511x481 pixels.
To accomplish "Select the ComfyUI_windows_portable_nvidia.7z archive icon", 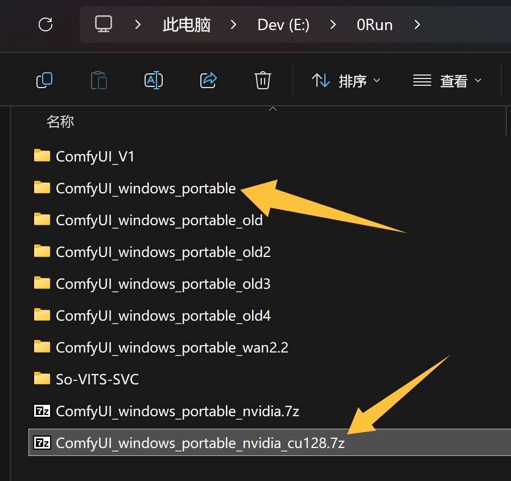I will [42, 411].
